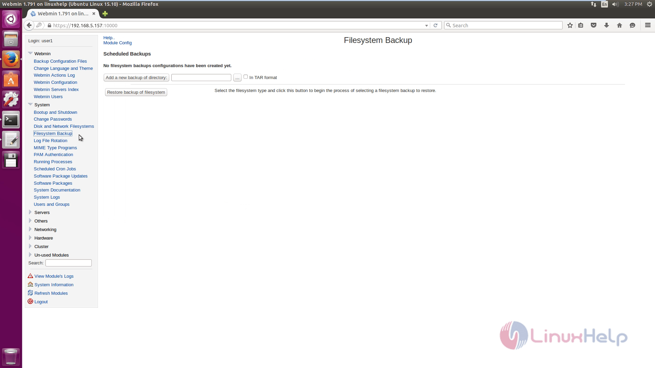Open the Help menu item
This screenshot has width=655, height=368.
click(x=108, y=37)
